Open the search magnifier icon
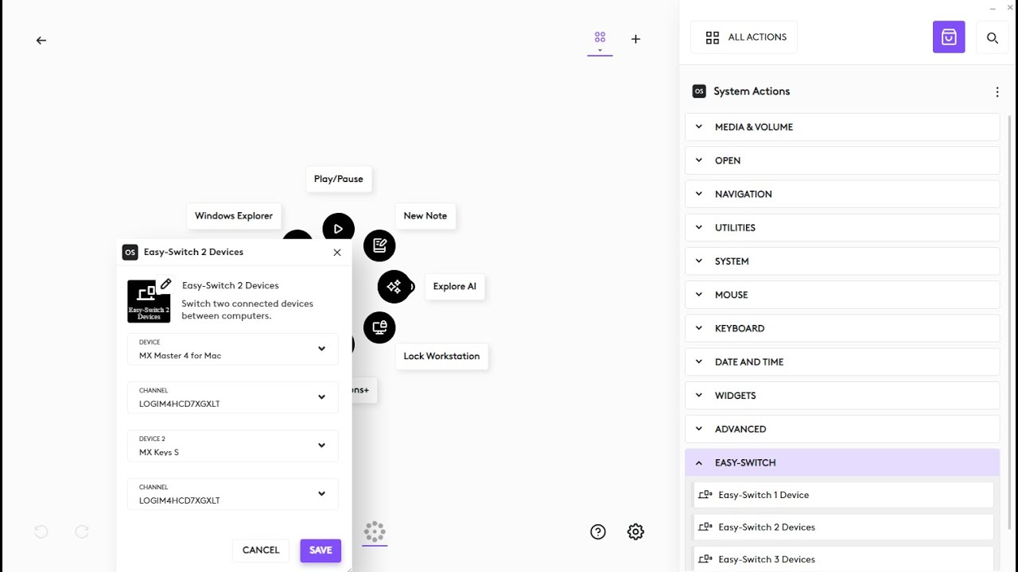The width and height of the screenshot is (1018, 572). click(x=993, y=37)
